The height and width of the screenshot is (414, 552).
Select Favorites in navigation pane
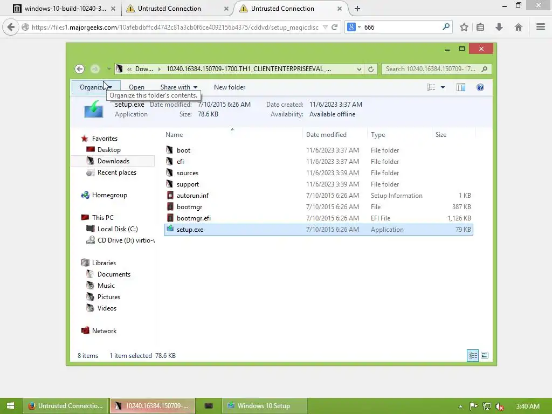(x=105, y=139)
